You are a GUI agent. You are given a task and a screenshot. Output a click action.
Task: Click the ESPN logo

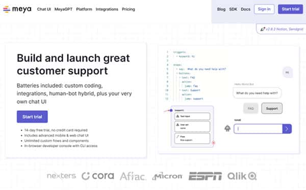tap(206, 176)
